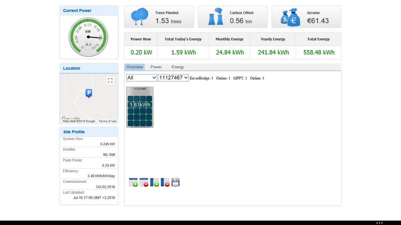This screenshot has width=401, height=225.
Task: Toggle fullscreen view on the location map
Action: pyautogui.click(x=110, y=80)
